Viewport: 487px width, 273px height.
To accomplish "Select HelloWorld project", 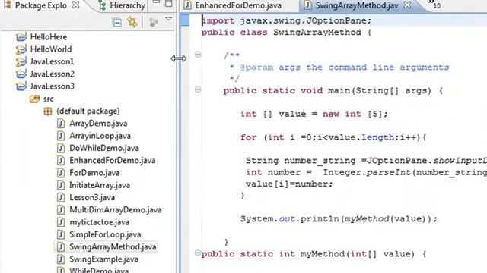I will click(51, 49).
